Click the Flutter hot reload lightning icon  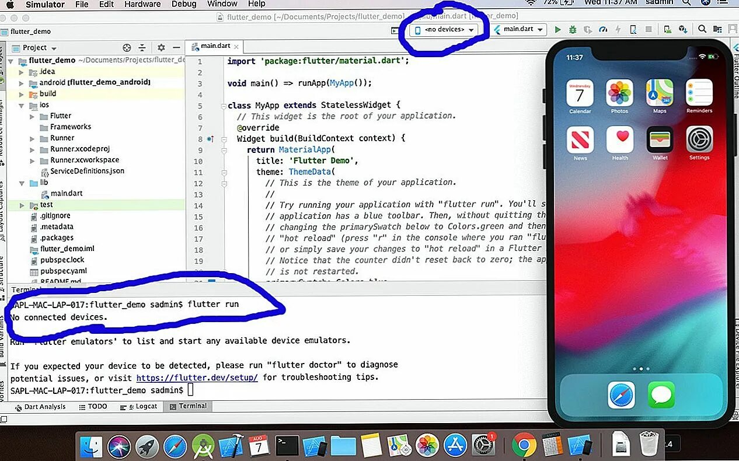[618, 29]
